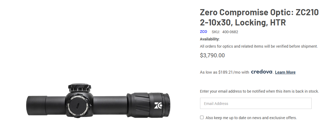328x121 pixels.
Task: Select the SKU number 400-0682
Action: pos(230,32)
